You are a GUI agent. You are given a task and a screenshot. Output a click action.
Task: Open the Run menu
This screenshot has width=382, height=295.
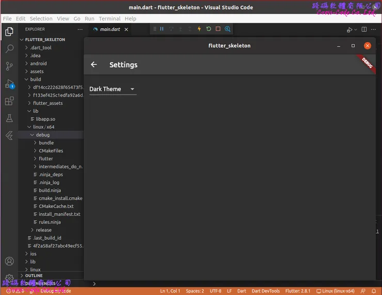(89, 19)
